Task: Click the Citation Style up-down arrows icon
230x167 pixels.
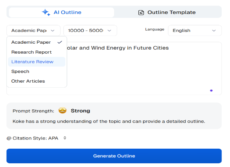Action: [x=65, y=138]
